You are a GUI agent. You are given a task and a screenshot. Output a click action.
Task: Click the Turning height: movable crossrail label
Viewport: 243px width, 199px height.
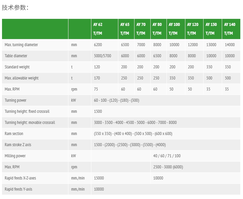(x=30, y=123)
